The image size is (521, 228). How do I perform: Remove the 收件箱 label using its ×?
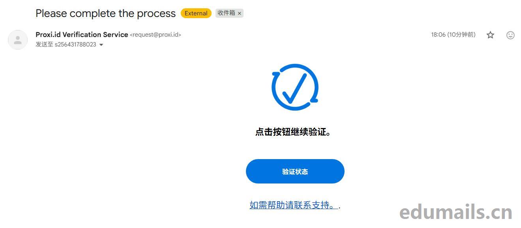pos(239,13)
